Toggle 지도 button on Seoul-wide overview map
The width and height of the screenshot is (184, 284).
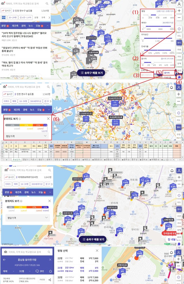179,120
